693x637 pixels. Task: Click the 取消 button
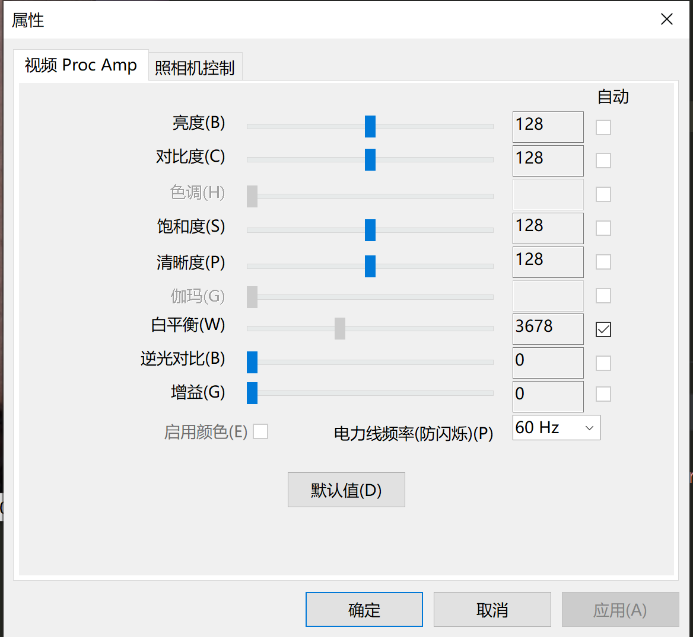pyautogui.click(x=492, y=609)
